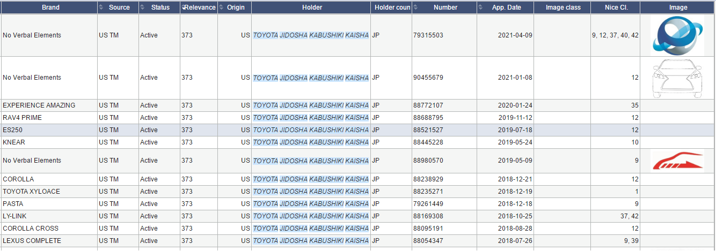Click the Nice Cl. column header
Viewport: 716px width, 251px height.
click(616, 7)
